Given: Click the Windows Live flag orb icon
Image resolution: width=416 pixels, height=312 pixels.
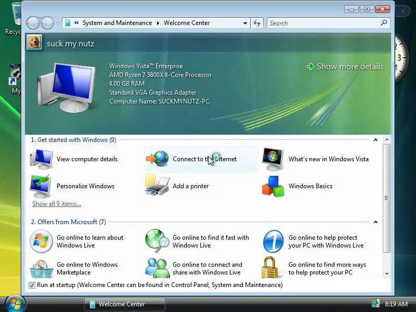Looking at the screenshot, I should coord(41,241).
